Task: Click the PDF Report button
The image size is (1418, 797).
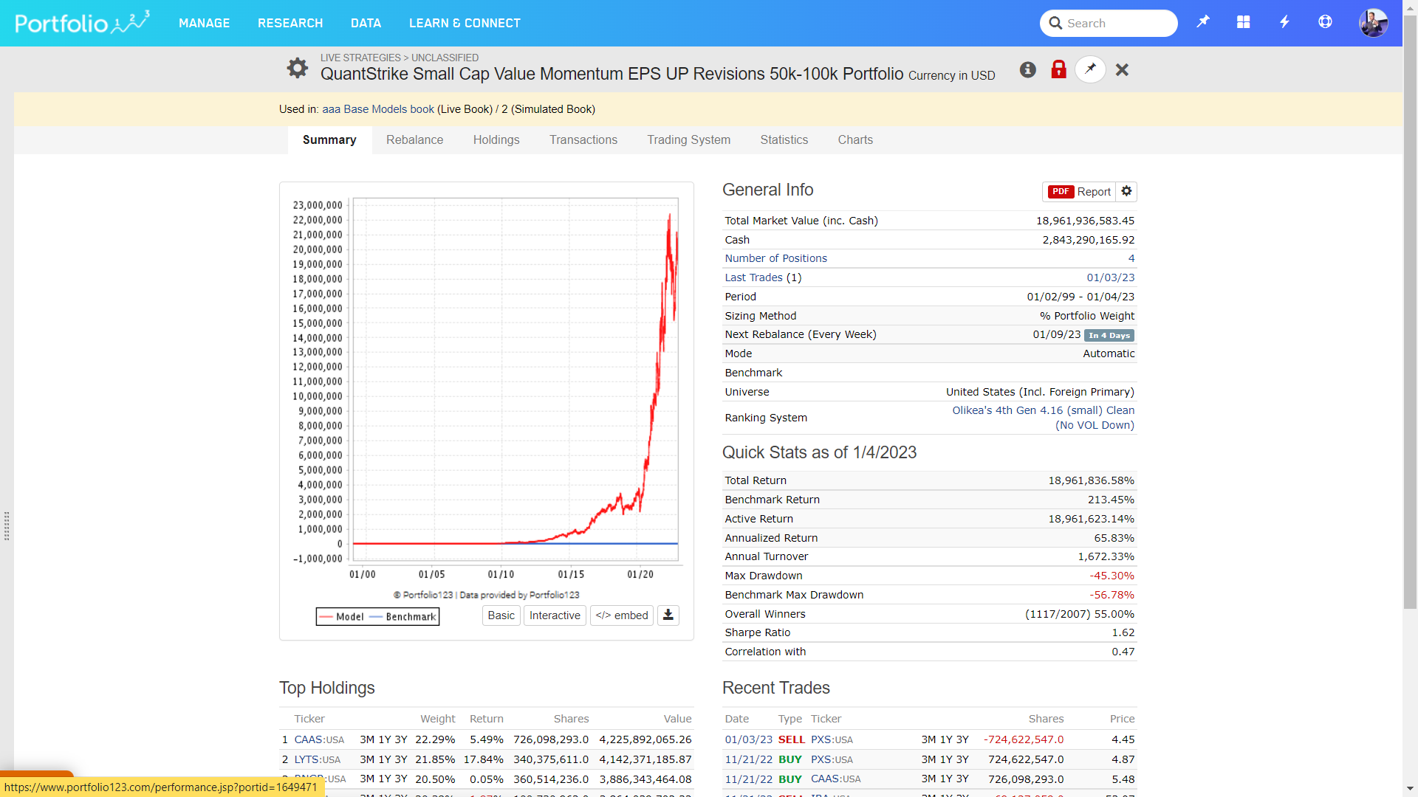Action: point(1079,191)
